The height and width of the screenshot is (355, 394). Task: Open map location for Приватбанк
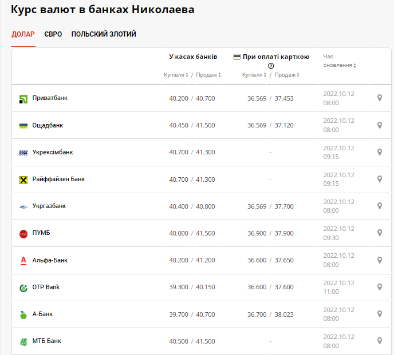pyautogui.click(x=380, y=98)
